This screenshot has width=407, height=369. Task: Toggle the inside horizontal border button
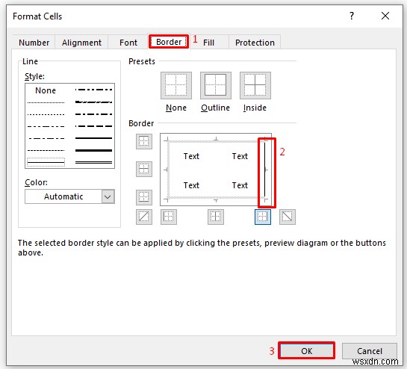coord(144,169)
